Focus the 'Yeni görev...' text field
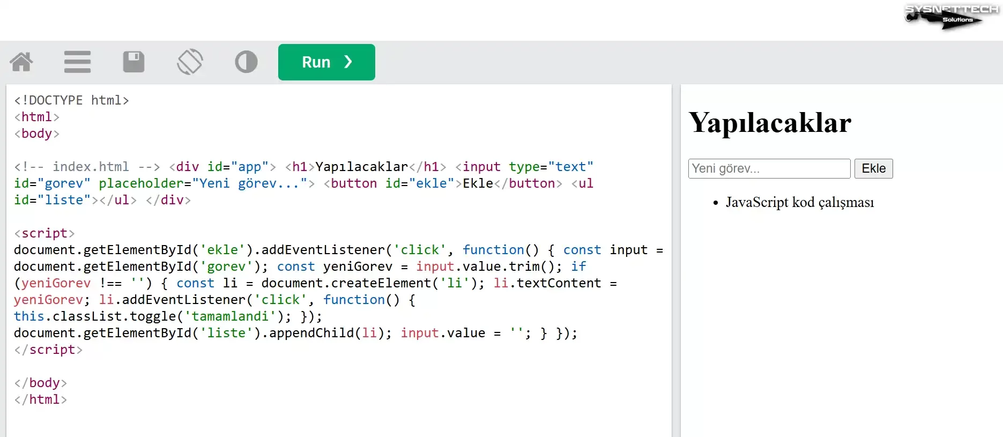 [769, 168]
